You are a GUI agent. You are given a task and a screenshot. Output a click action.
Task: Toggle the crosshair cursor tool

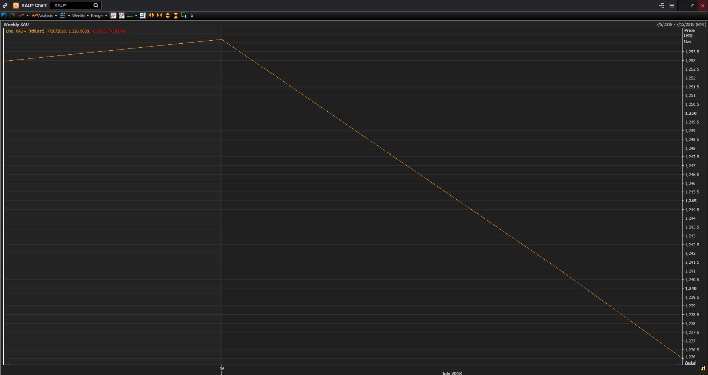130,16
